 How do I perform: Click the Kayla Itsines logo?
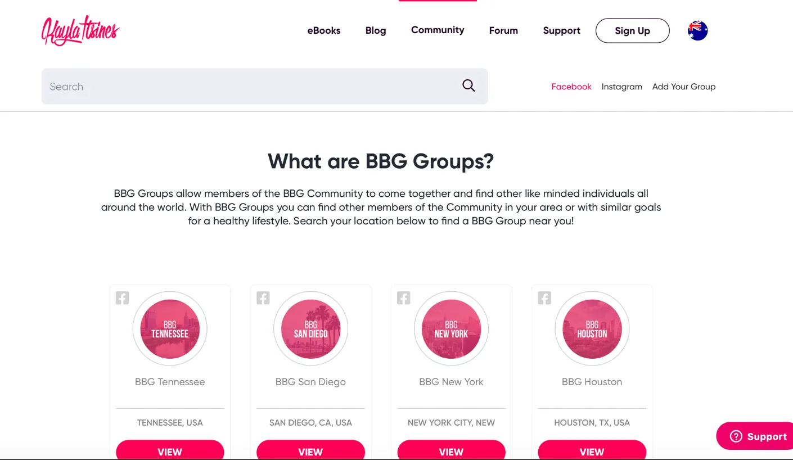coord(80,30)
